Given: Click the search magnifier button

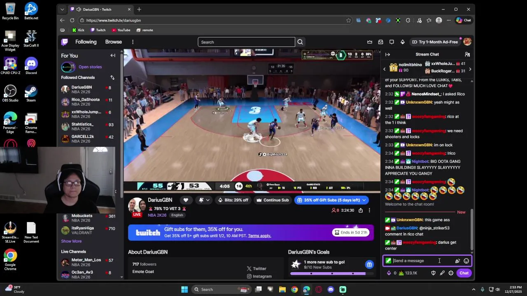Looking at the screenshot, I should pyautogui.click(x=300, y=42).
